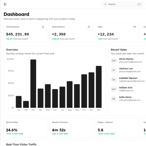Click the users icon on Subscriptions card

(x=89, y=27)
